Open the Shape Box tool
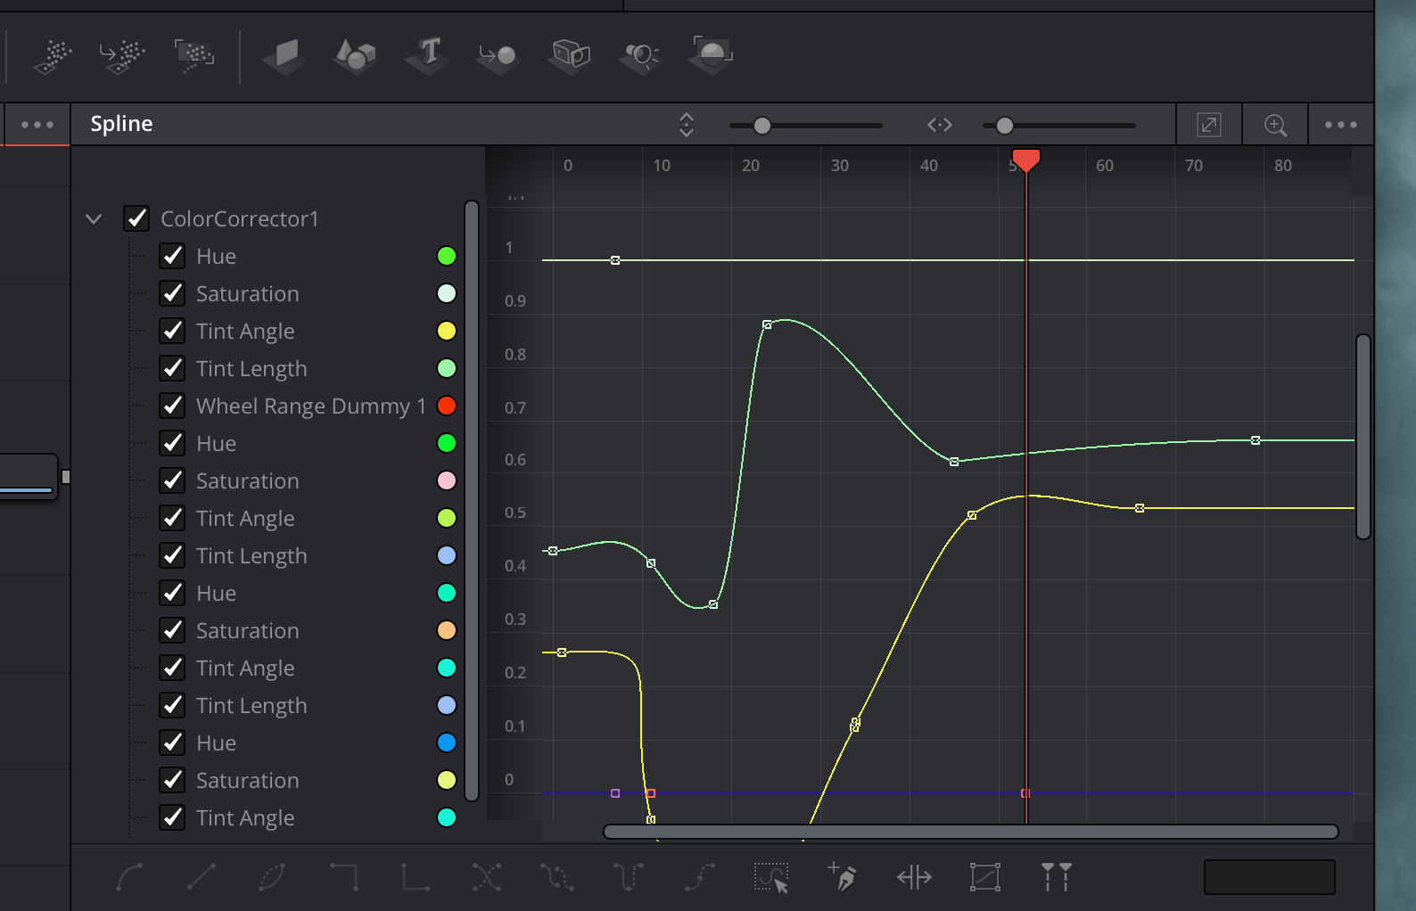 click(x=985, y=877)
